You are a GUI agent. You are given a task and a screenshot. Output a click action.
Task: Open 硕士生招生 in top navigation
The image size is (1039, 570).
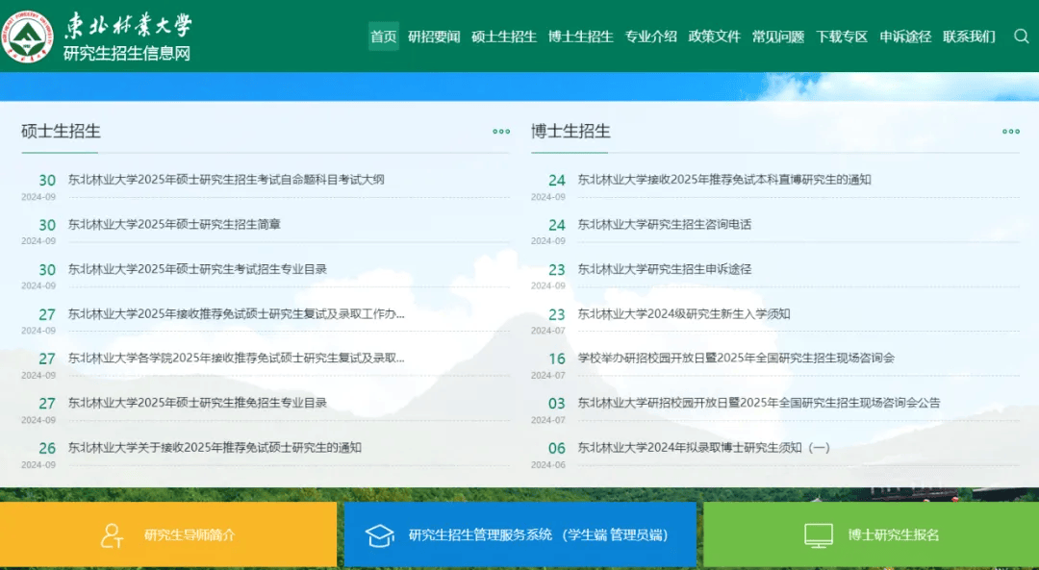pyautogui.click(x=504, y=37)
